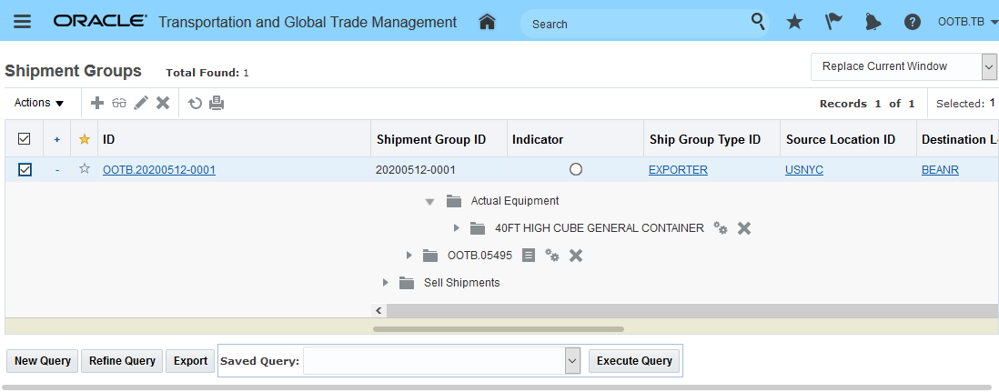Open the Saved Query dropdown
The height and width of the screenshot is (392, 999).
(x=572, y=361)
